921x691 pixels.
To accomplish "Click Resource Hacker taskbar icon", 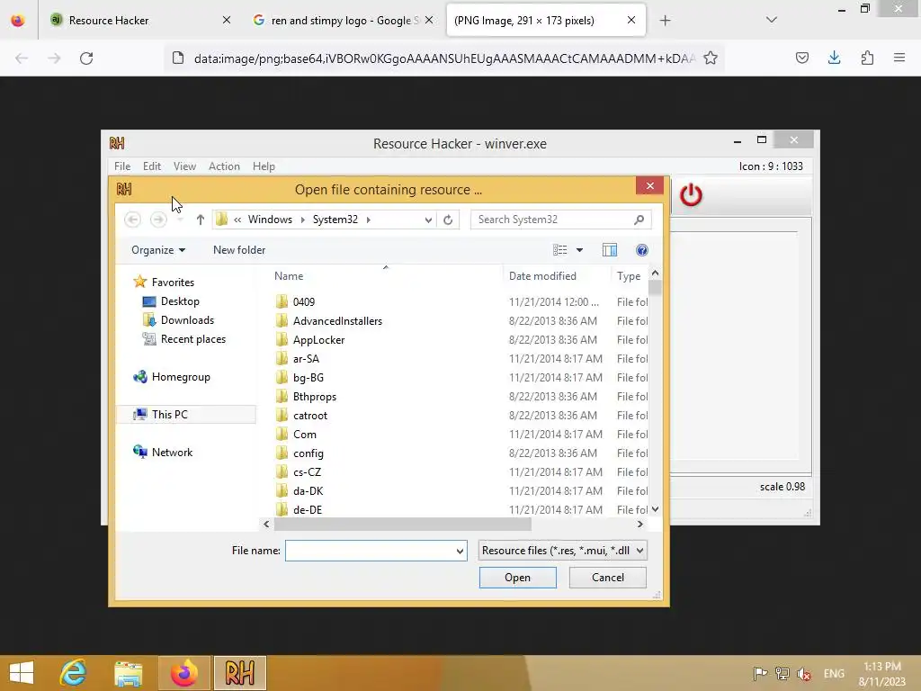I will [239, 673].
